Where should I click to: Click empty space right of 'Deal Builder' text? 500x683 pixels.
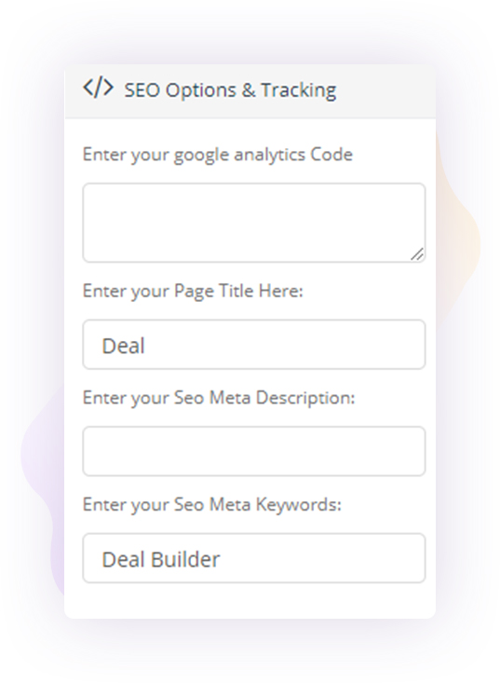tap(322, 558)
